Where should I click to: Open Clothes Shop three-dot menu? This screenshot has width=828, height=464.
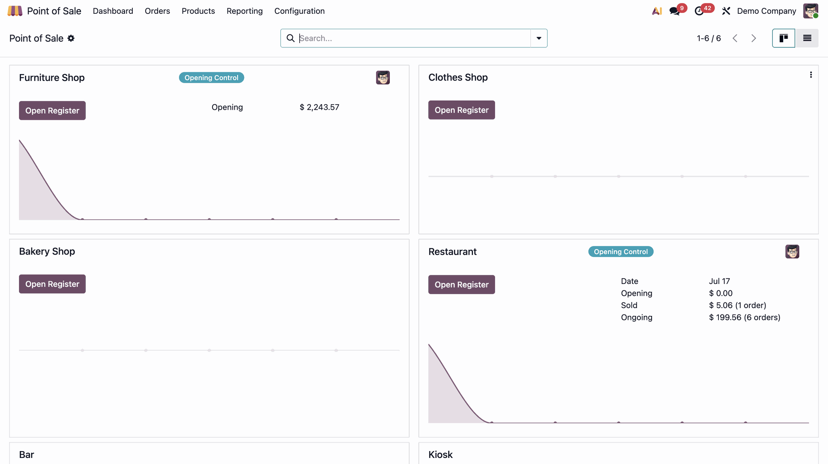811,75
